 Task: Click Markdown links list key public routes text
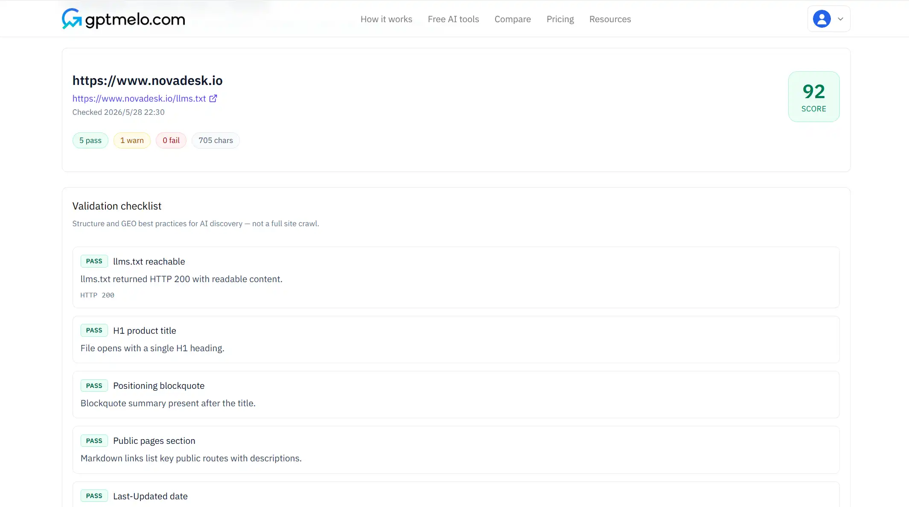(x=191, y=458)
